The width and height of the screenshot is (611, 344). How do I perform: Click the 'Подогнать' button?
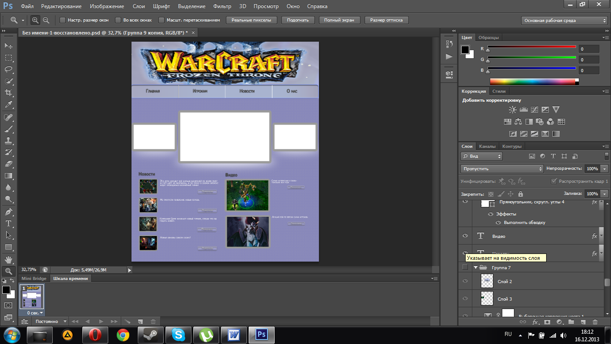298,20
